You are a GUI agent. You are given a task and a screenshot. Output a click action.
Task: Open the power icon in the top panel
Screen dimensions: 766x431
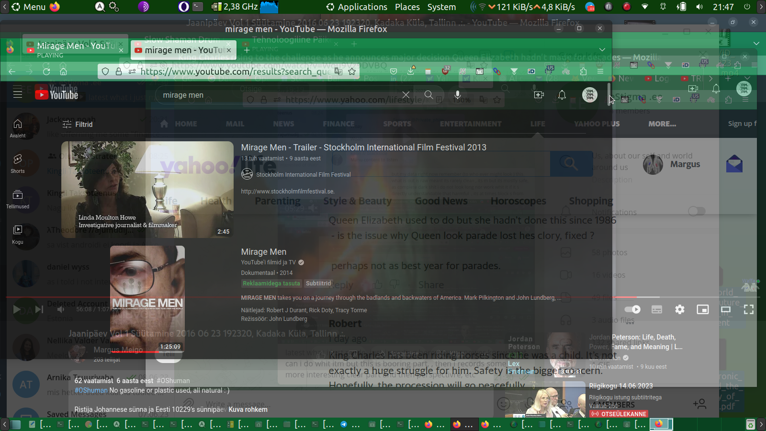point(747,7)
